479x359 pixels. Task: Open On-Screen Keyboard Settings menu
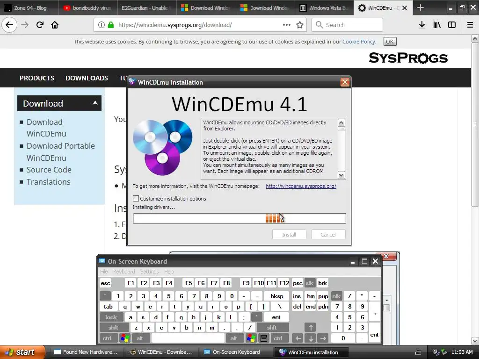coord(149,272)
